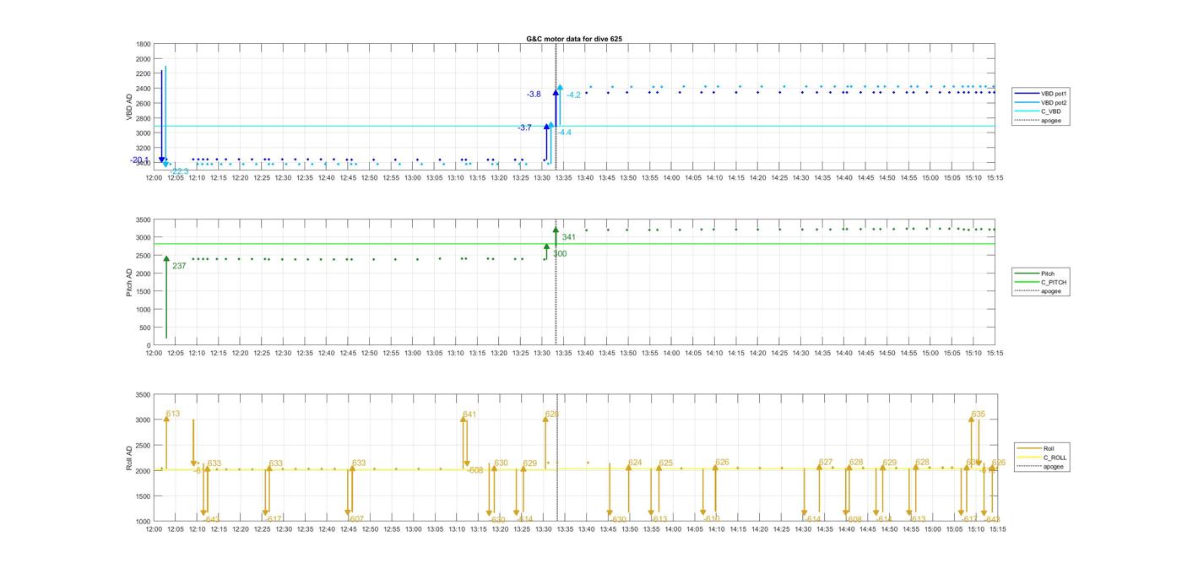1182x585 pixels.
Task: Click the '-4.4' annotation in VBD plot
Action: (564, 133)
